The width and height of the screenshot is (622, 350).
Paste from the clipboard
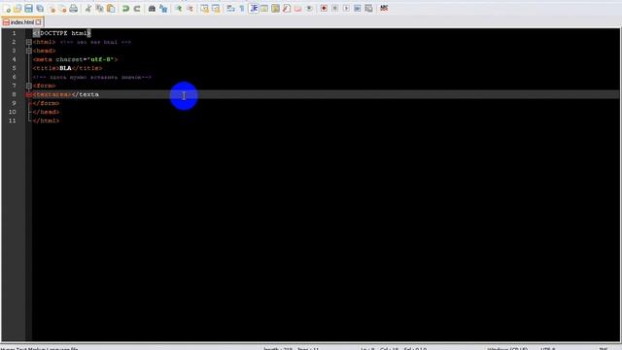[111, 9]
